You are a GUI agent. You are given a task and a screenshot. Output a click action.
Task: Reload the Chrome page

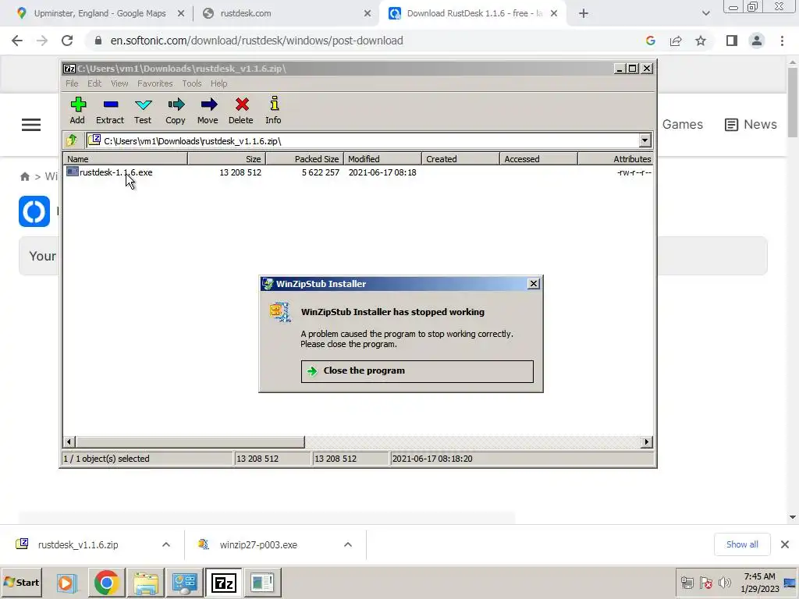pos(67,41)
